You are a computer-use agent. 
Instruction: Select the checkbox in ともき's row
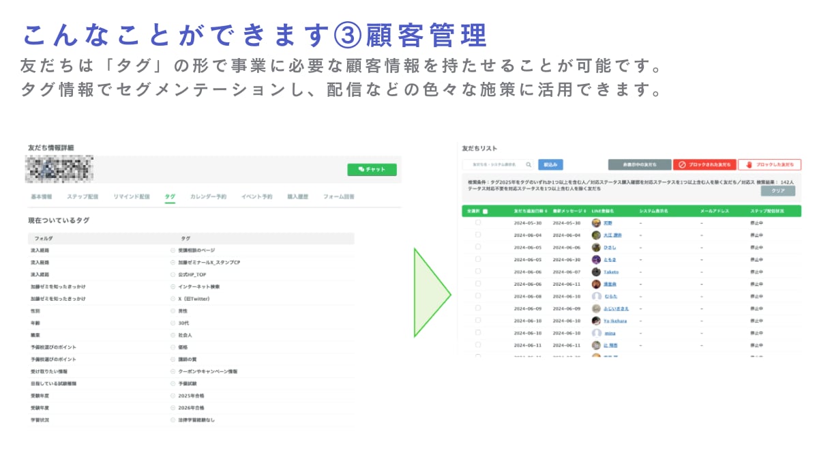click(x=478, y=260)
